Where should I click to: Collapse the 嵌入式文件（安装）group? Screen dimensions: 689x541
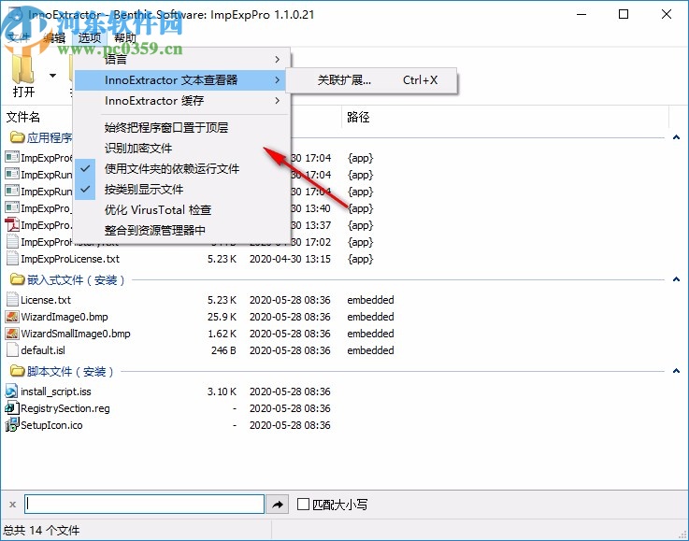(676, 279)
